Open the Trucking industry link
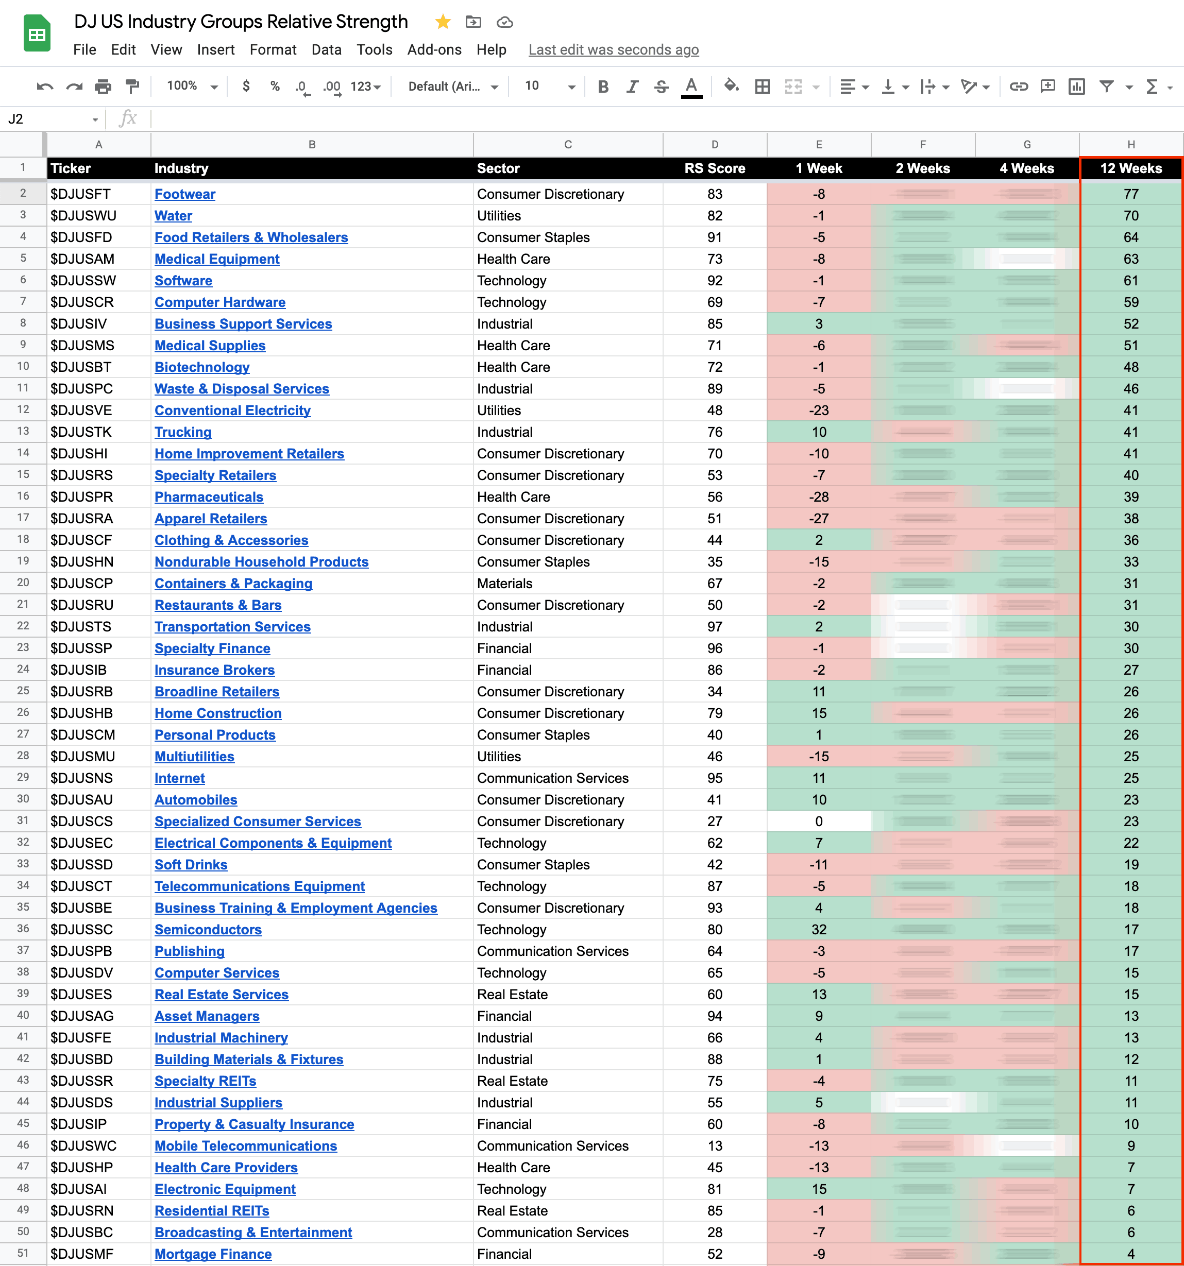Screen dimensions: 1184x1266 tap(183, 433)
